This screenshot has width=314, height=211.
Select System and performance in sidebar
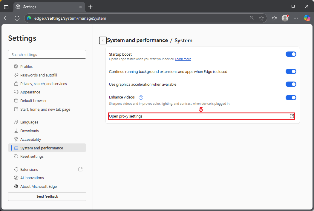pyautogui.click(x=47, y=148)
